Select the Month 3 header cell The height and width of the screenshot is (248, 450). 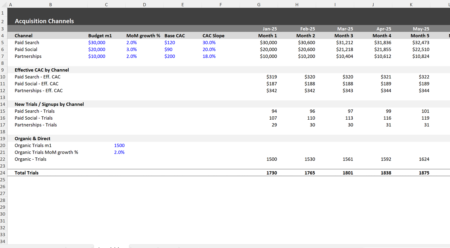(x=344, y=36)
